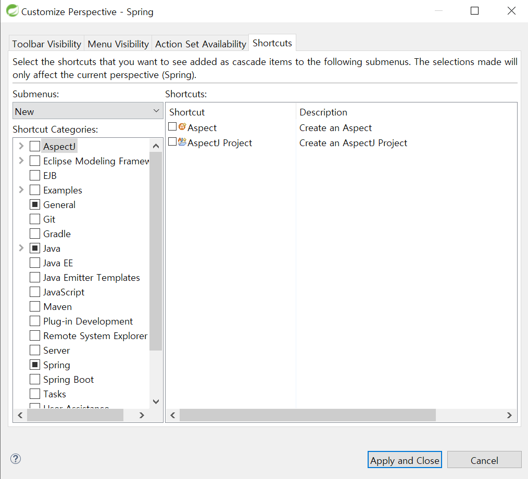528x479 pixels.
Task: Select the General category label
Action: click(59, 204)
